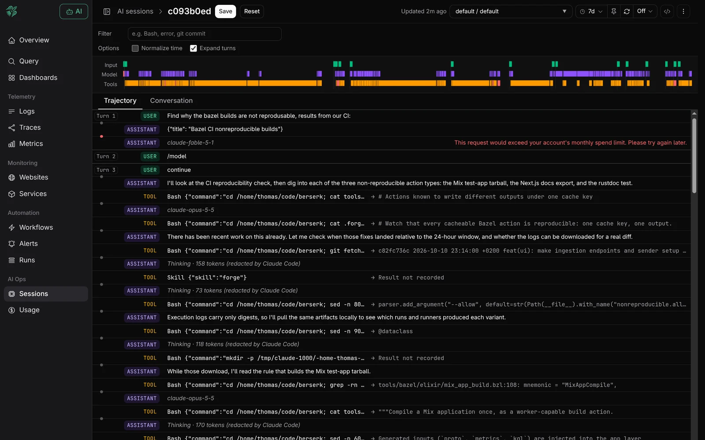
Task: Open the default / default dropdown
Action: click(511, 11)
